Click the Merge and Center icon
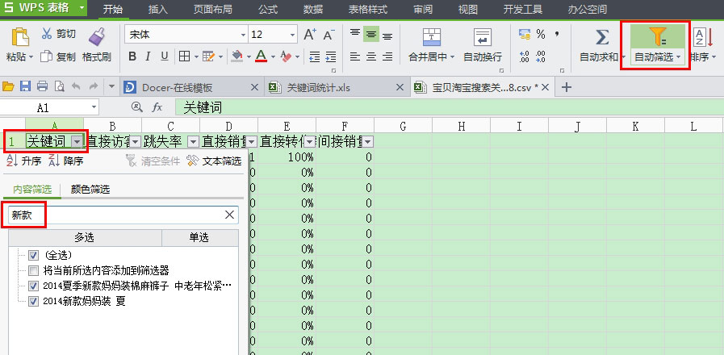 coord(432,37)
